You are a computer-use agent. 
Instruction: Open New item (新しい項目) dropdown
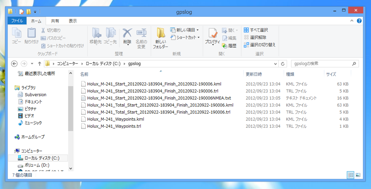point(185,30)
